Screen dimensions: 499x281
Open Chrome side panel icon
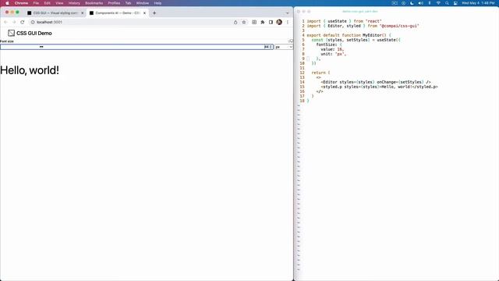(x=271, y=22)
